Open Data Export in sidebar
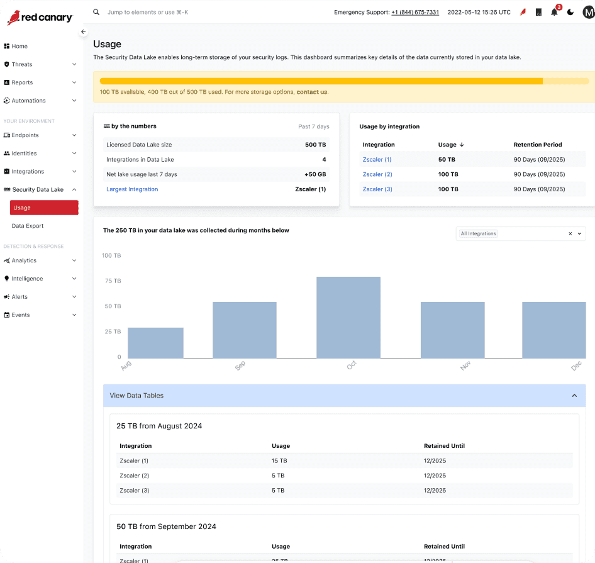This screenshot has width=595, height=563. [27, 226]
